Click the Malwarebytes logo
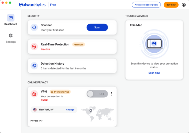The width and height of the screenshot is (189, 133). pyautogui.click(x=32, y=5)
